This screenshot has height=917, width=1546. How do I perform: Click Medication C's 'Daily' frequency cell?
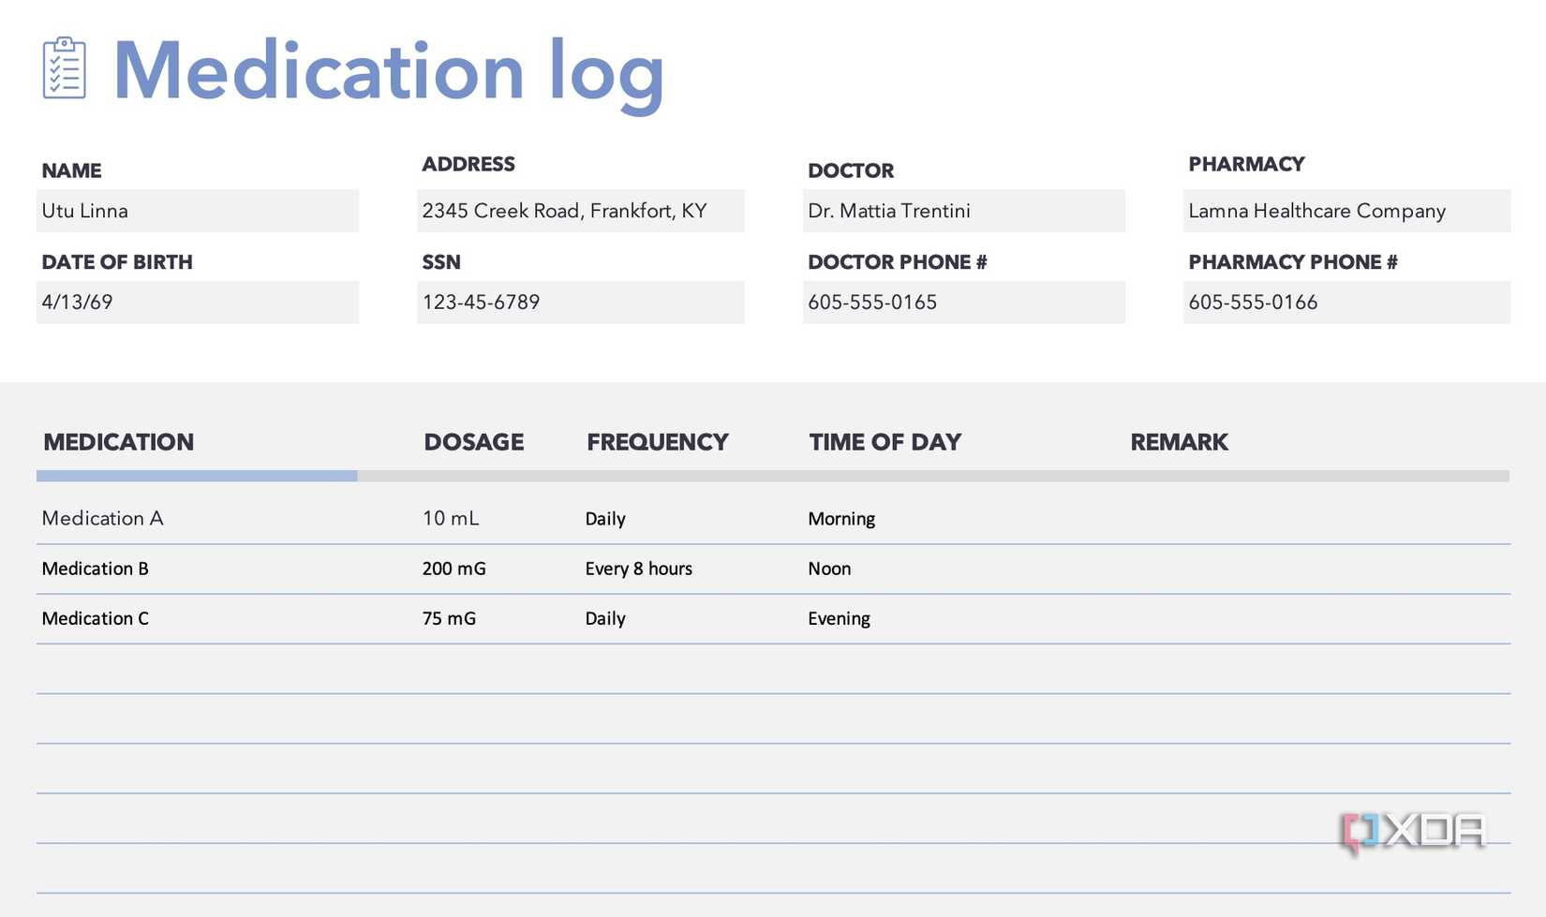click(605, 619)
